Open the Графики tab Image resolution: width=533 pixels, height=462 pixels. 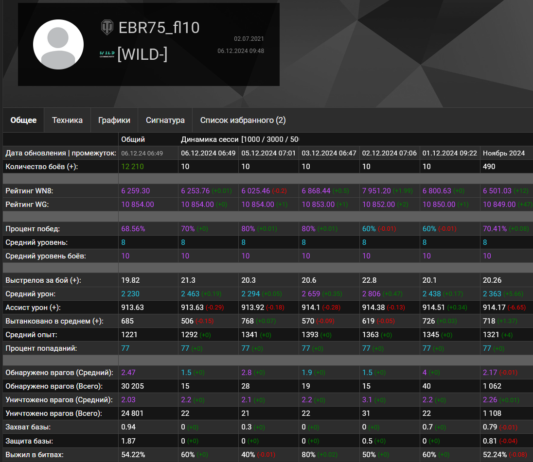(114, 120)
